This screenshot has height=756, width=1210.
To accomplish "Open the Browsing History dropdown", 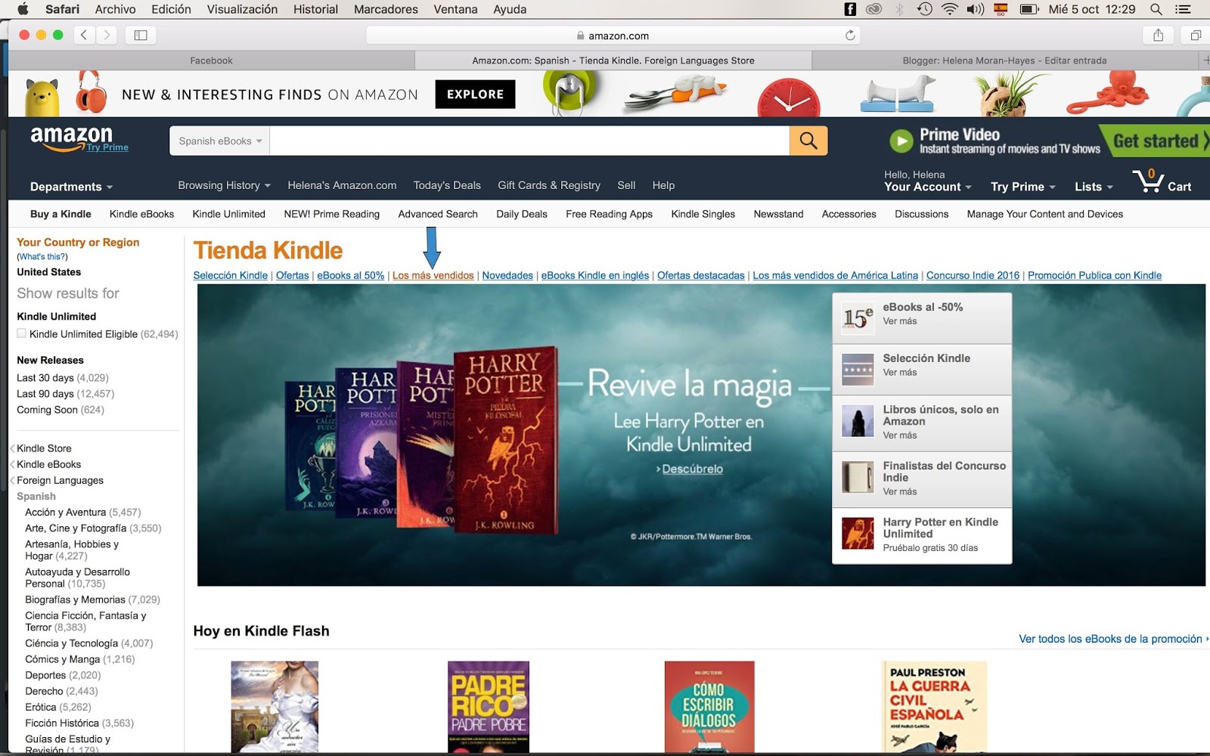I will (x=224, y=185).
